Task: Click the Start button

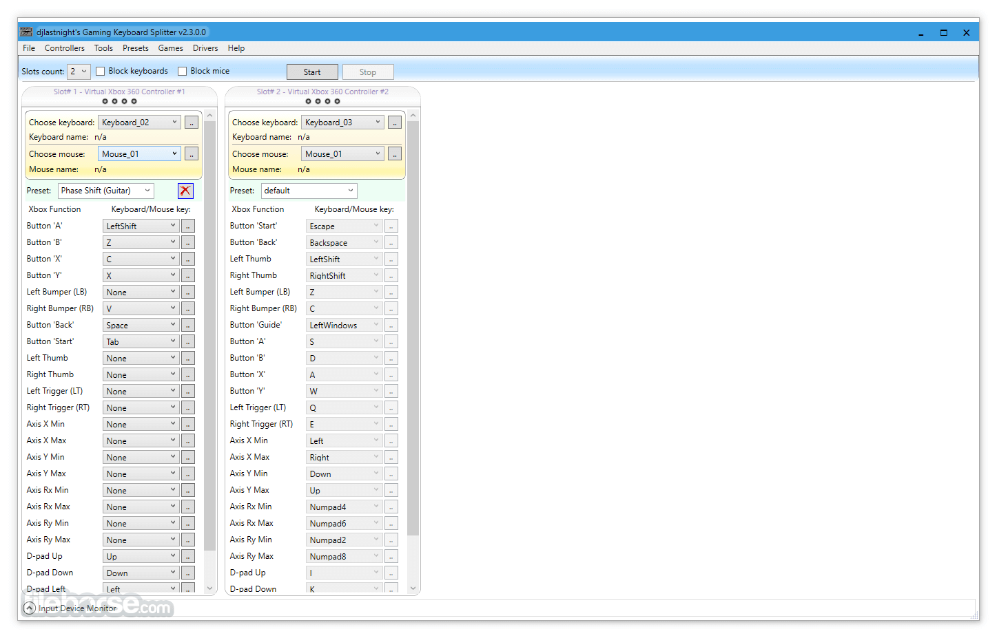Action: [312, 72]
